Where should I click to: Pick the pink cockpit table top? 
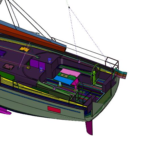click(x=70, y=73)
